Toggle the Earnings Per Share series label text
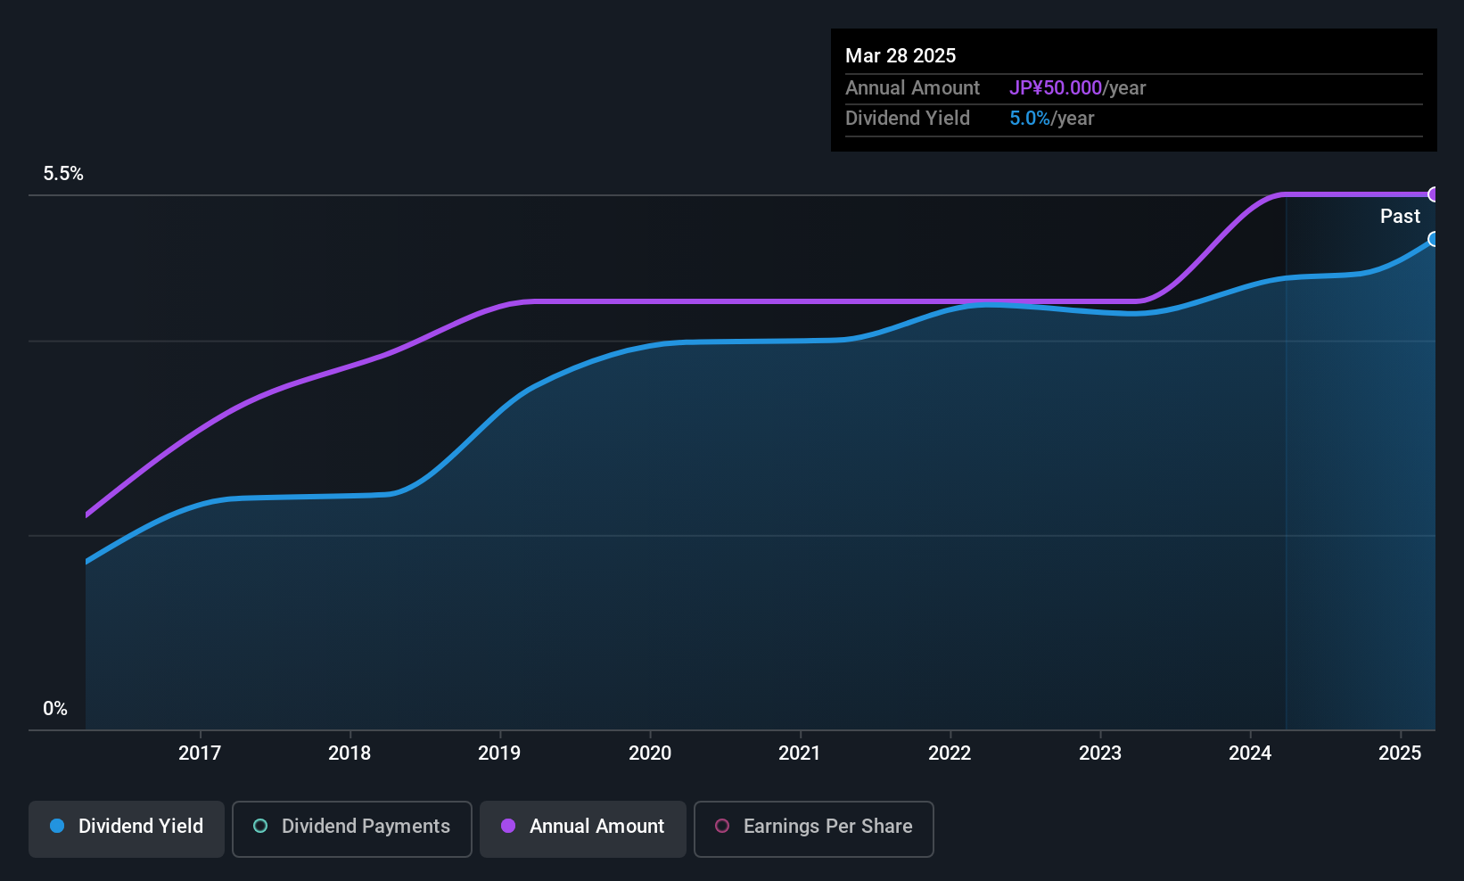The image size is (1464, 881). pyautogui.click(x=827, y=826)
